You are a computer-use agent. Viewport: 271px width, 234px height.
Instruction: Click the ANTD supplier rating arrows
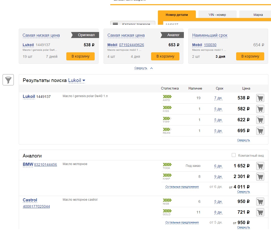(x=167, y=97)
